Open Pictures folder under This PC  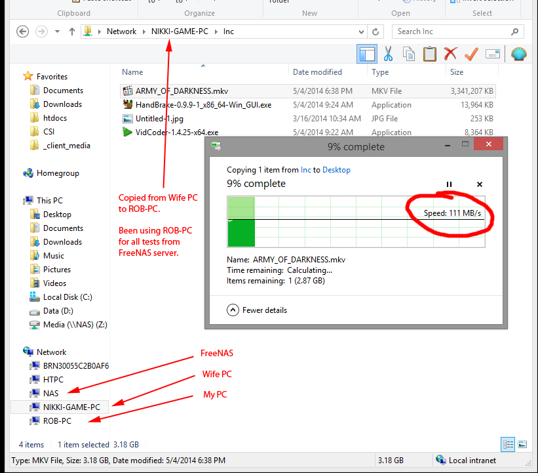click(57, 270)
